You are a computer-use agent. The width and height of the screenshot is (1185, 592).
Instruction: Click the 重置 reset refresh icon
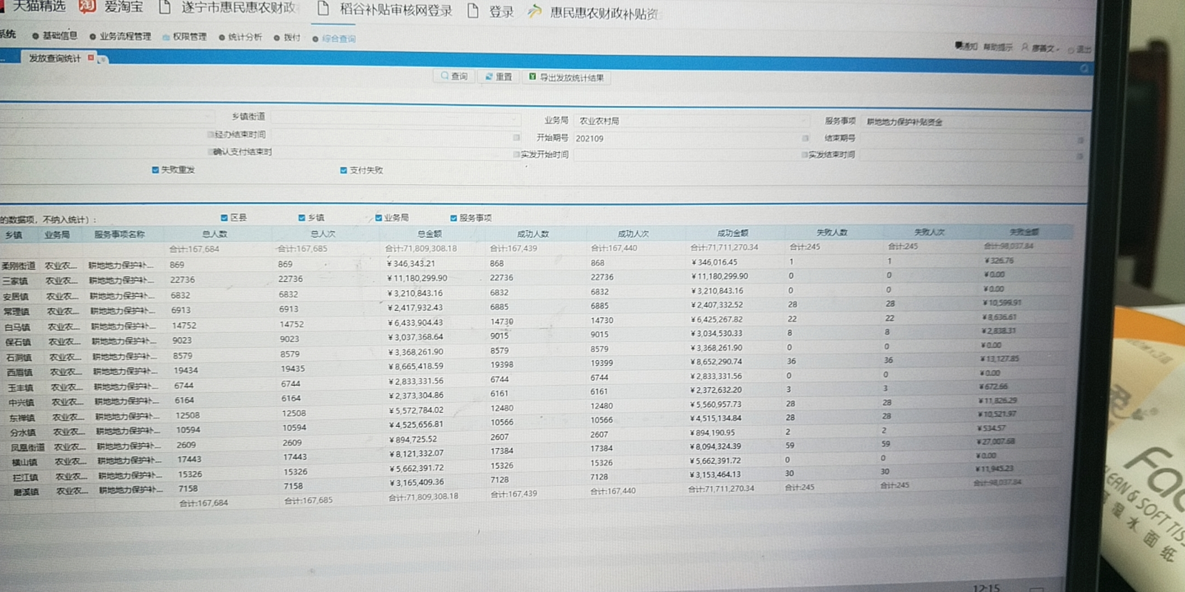(x=489, y=77)
